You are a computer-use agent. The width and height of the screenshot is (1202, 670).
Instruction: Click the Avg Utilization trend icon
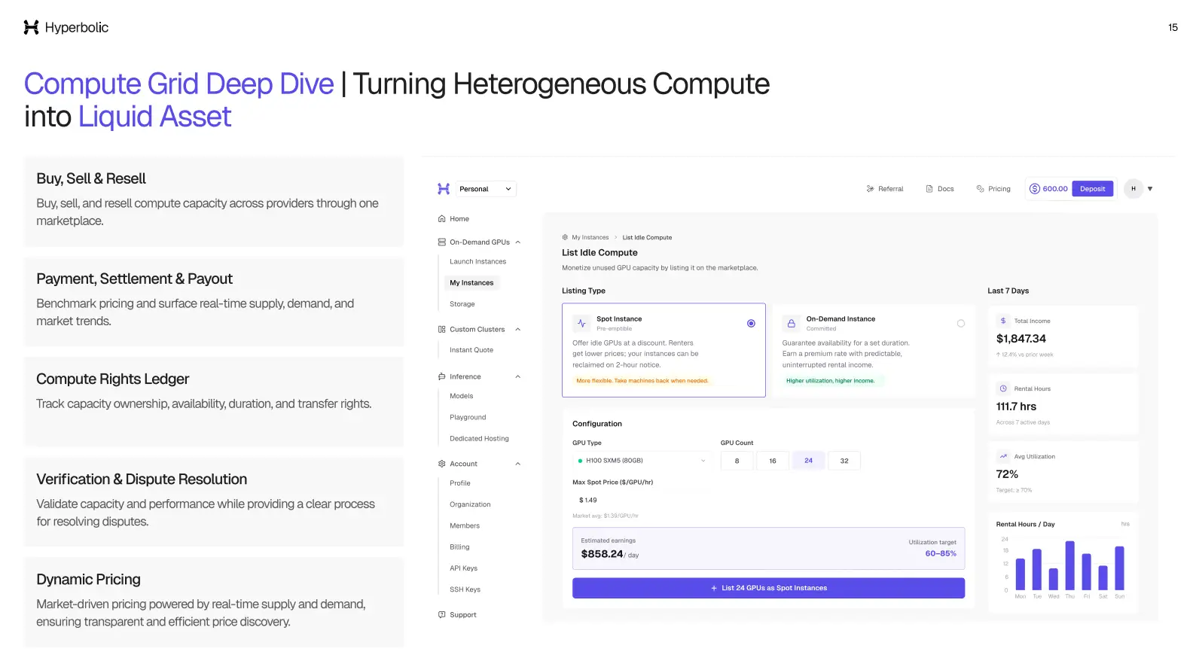(1003, 456)
